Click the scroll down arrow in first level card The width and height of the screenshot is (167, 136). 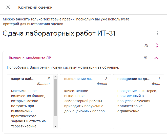55,127
